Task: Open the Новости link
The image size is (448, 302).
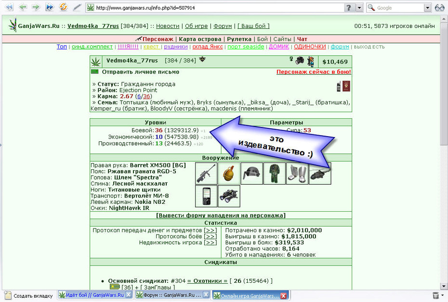Action: pyautogui.click(x=168, y=26)
